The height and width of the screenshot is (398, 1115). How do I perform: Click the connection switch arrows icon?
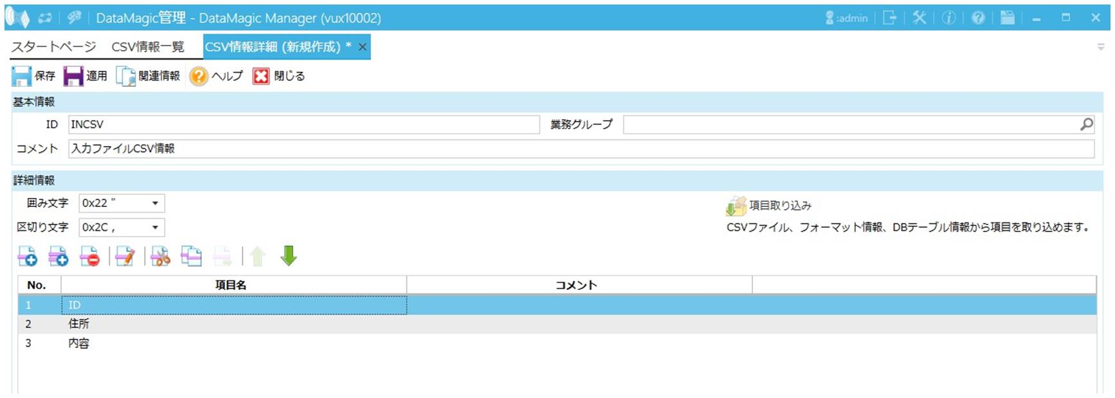click(45, 18)
